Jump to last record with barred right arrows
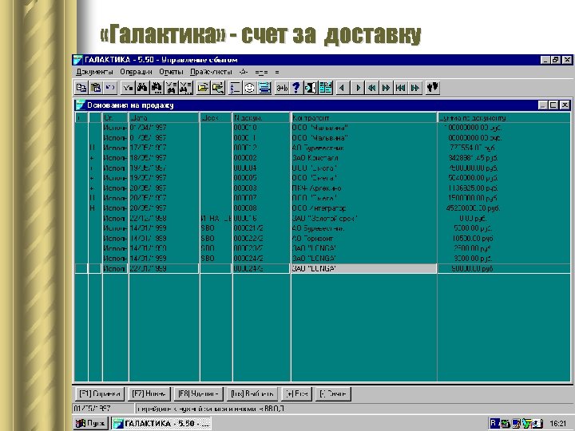 point(415,88)
